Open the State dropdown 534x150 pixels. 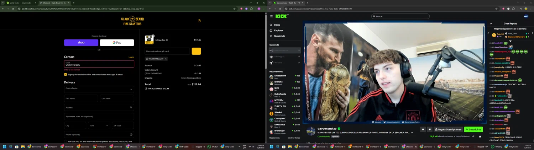click(x=99, y=125)
